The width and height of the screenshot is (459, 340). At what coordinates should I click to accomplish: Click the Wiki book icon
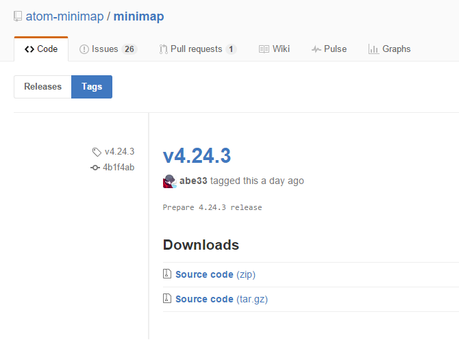264,49
